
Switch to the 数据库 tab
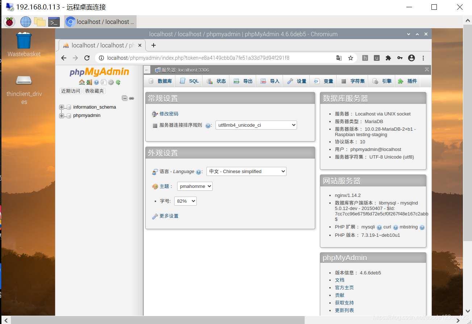tap(160, 81)
